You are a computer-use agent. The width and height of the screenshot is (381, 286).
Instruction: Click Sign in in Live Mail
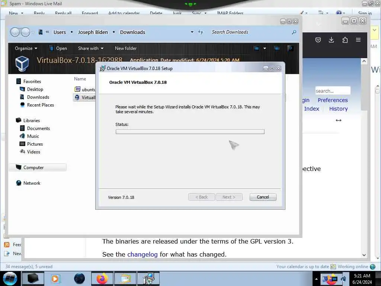coord(365,13)
